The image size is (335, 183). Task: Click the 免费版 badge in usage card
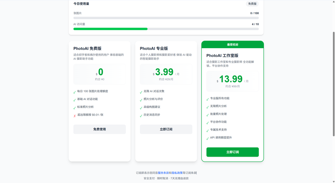253,4
